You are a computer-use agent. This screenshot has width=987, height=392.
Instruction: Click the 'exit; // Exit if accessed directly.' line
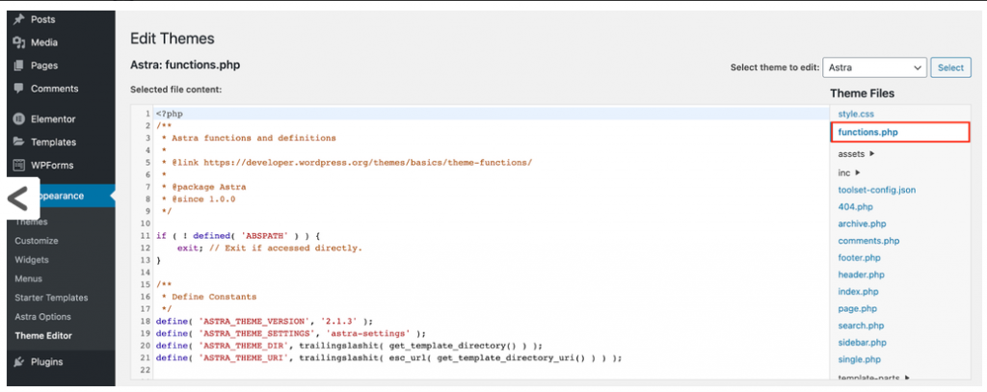tap(270, 248)
